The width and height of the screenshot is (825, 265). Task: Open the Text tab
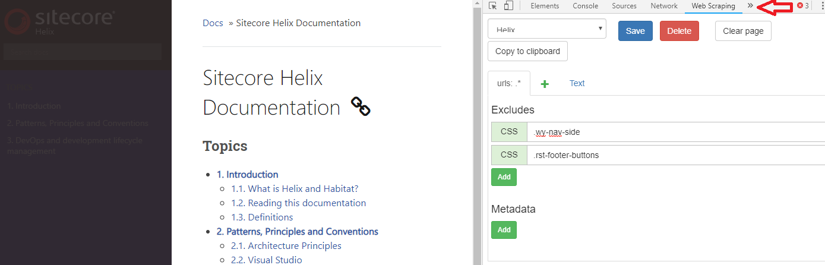coord(577,84)
